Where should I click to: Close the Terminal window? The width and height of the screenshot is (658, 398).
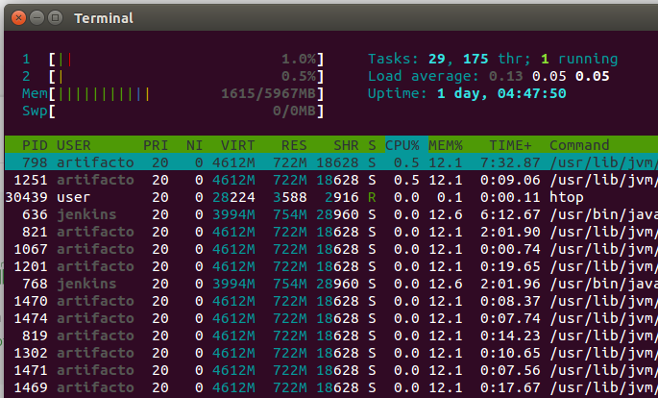[x=16, y=17]
